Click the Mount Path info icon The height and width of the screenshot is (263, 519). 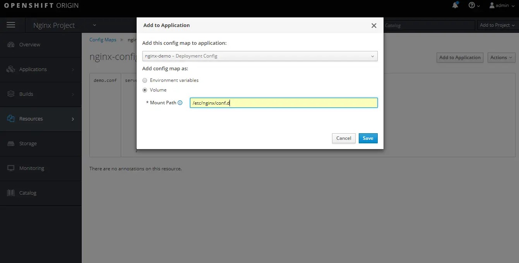pos(180,102)
